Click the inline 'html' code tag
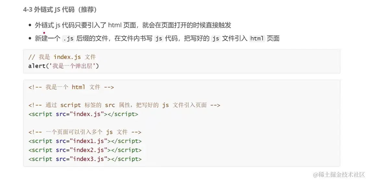 point(257,39)
